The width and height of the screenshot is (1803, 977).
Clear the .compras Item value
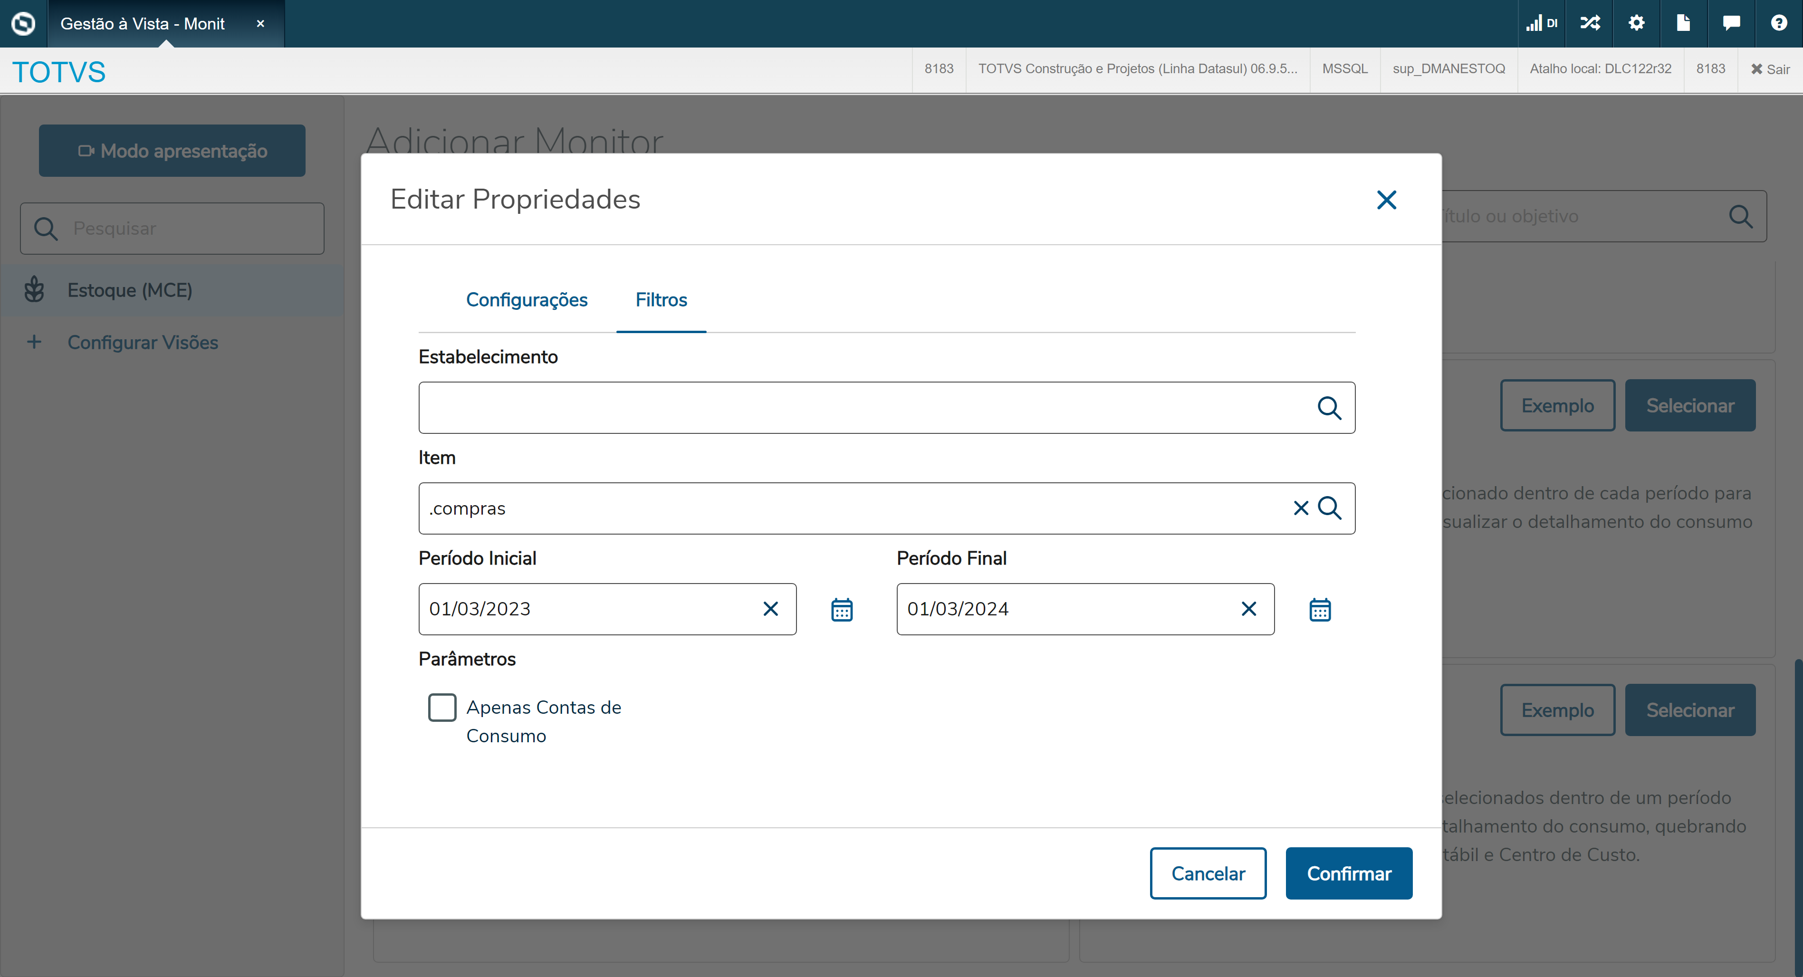click(1301, 508)
